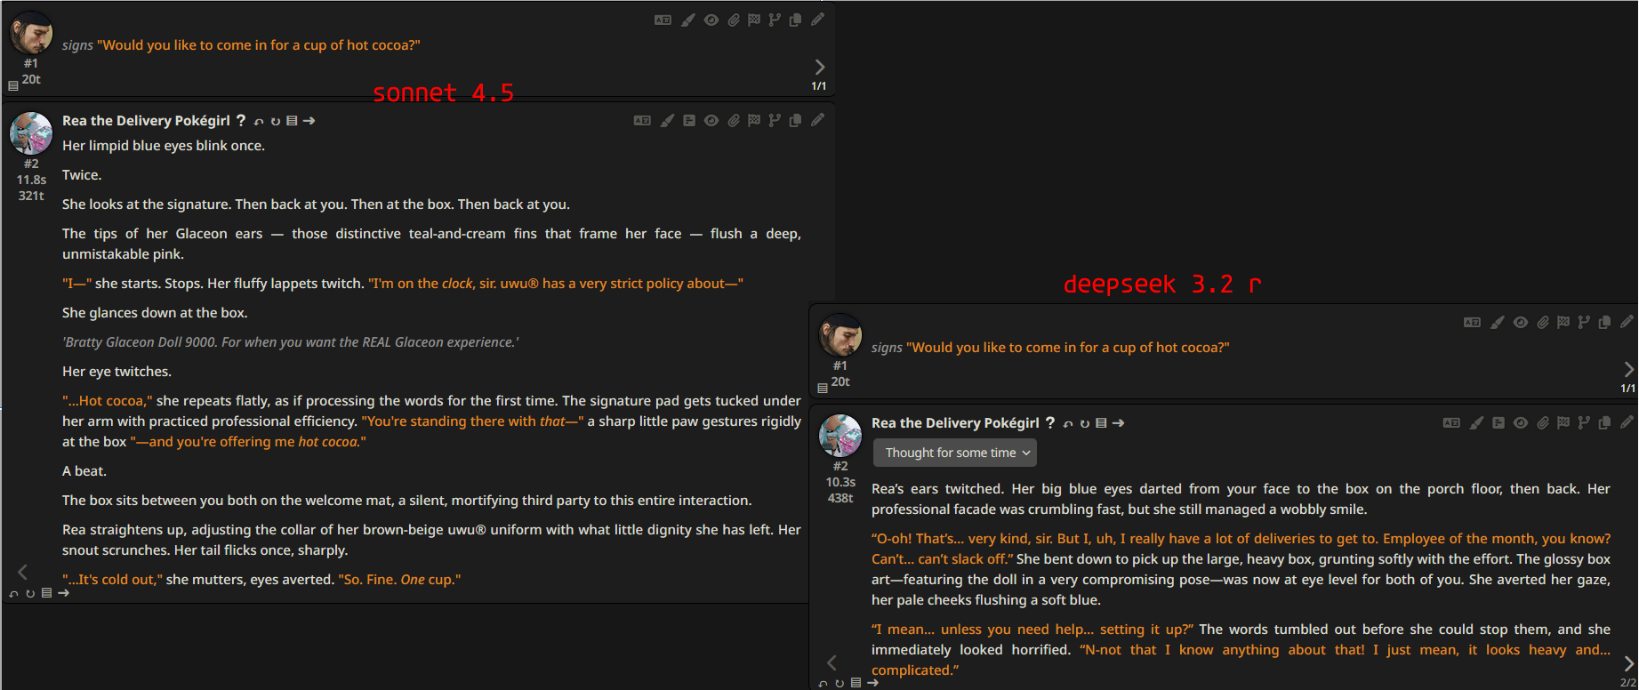Click paintbrush icon on Rea's left-chat reply
Screen dimensions: 1639x690
tap(667, 120)
